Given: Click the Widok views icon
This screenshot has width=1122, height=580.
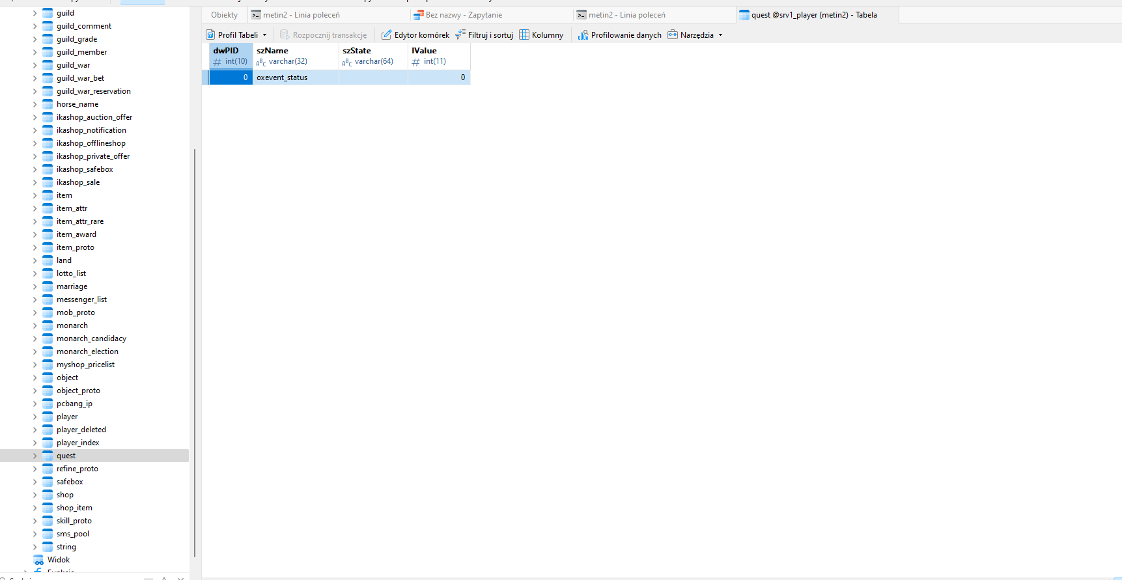Looking at the screenshot, I should 38,560.
